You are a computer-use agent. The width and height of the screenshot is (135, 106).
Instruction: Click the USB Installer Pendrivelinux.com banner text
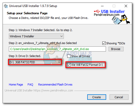coord(109,13)
